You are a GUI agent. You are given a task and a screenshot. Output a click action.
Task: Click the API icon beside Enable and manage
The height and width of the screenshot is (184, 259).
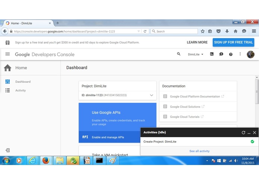tap(85, 137)
